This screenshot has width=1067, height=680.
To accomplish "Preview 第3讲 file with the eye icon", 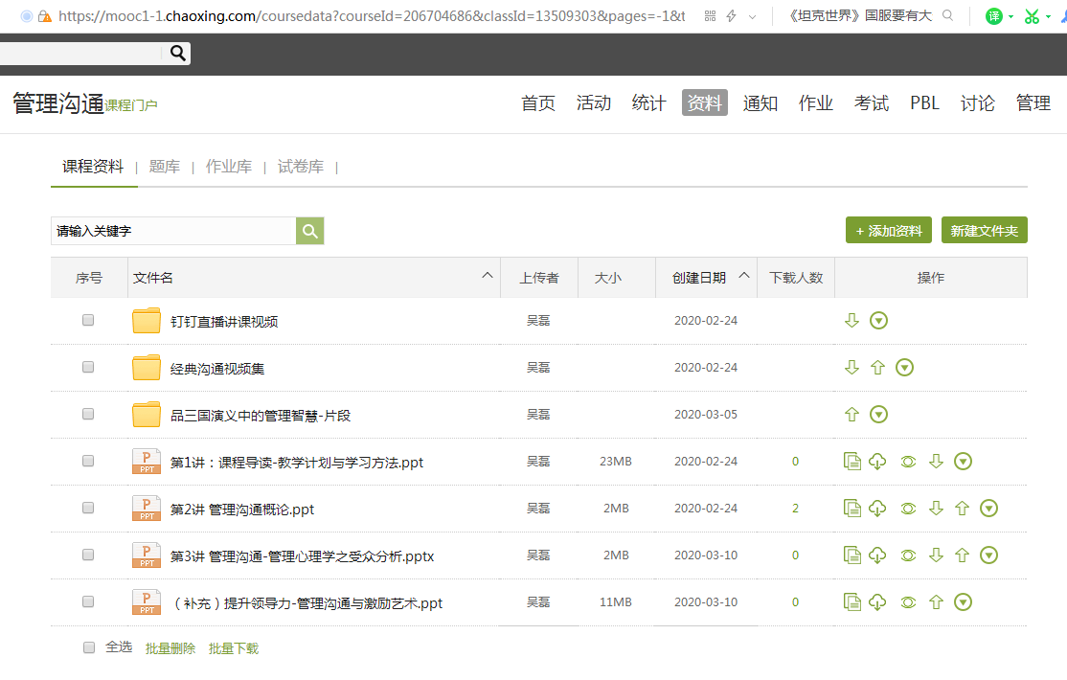I will [908, 555].
